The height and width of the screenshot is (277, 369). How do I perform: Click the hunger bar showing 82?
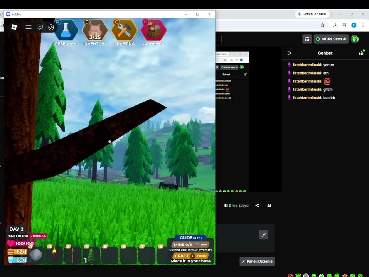click(x=17, y=252)
